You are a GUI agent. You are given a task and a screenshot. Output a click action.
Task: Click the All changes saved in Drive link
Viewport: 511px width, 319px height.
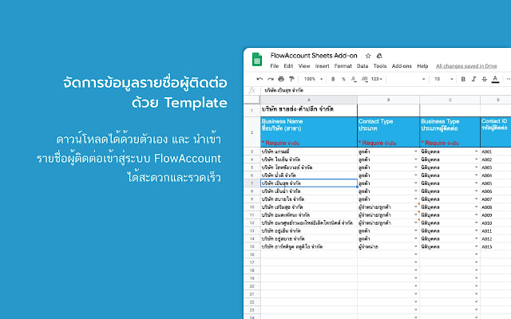pos(466,66)
